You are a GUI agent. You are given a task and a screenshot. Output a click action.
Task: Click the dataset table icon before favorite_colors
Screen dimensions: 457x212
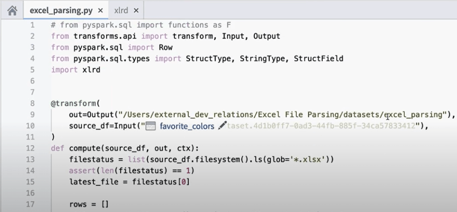[x=151, y=126]
